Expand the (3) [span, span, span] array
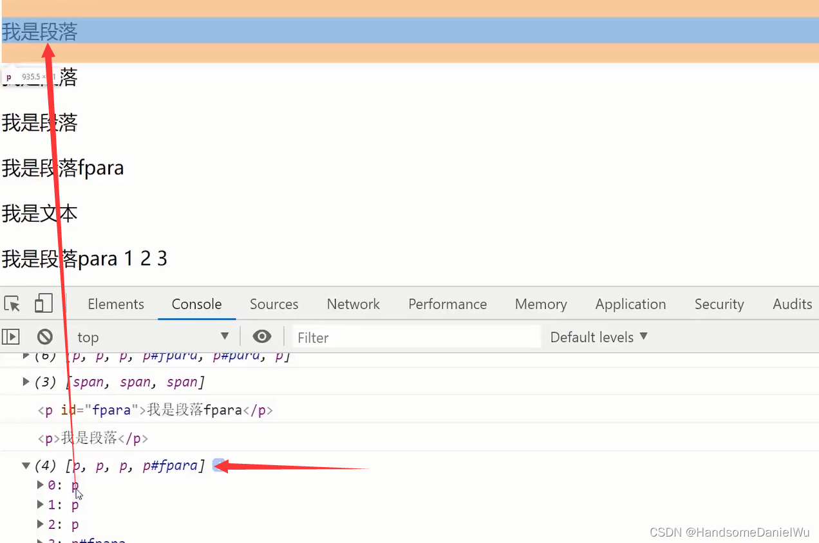This screenshot has width=819, height=543. click(26, 382)
